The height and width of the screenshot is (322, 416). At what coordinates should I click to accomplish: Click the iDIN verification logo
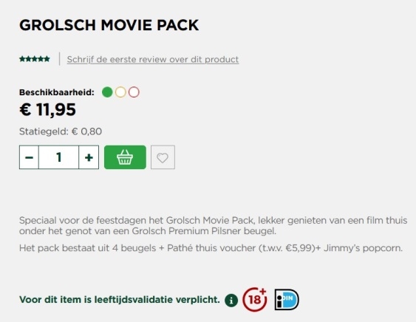click(287, 299)
